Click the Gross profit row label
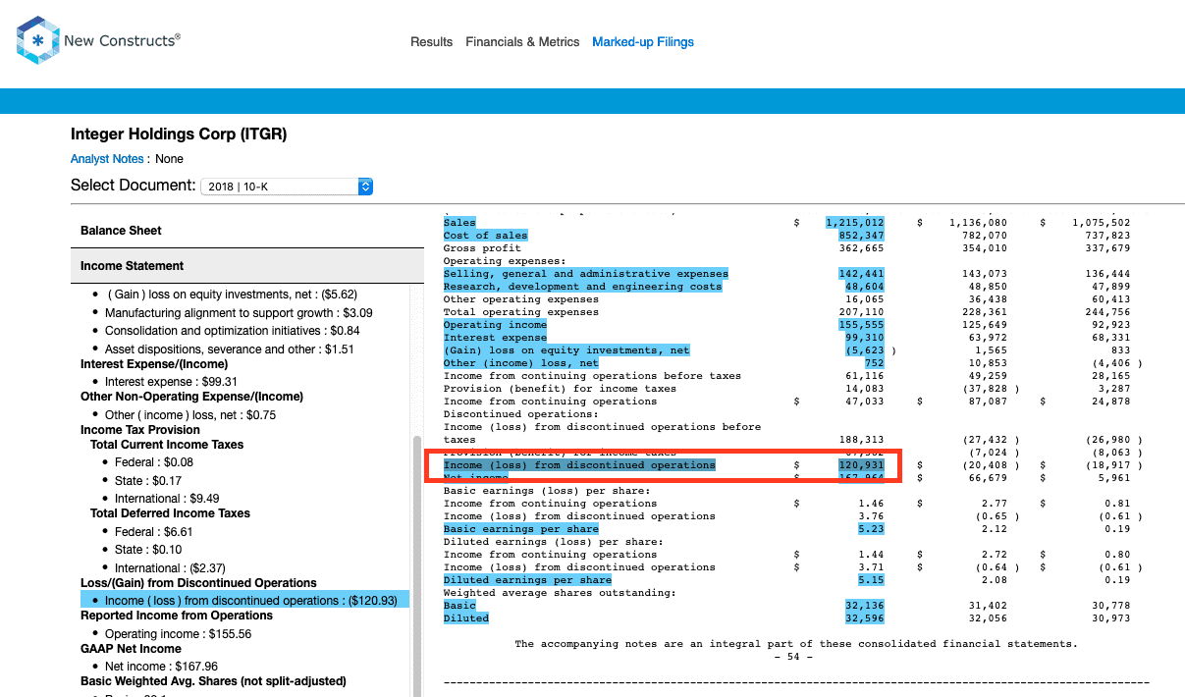 (x=482, y=248)
